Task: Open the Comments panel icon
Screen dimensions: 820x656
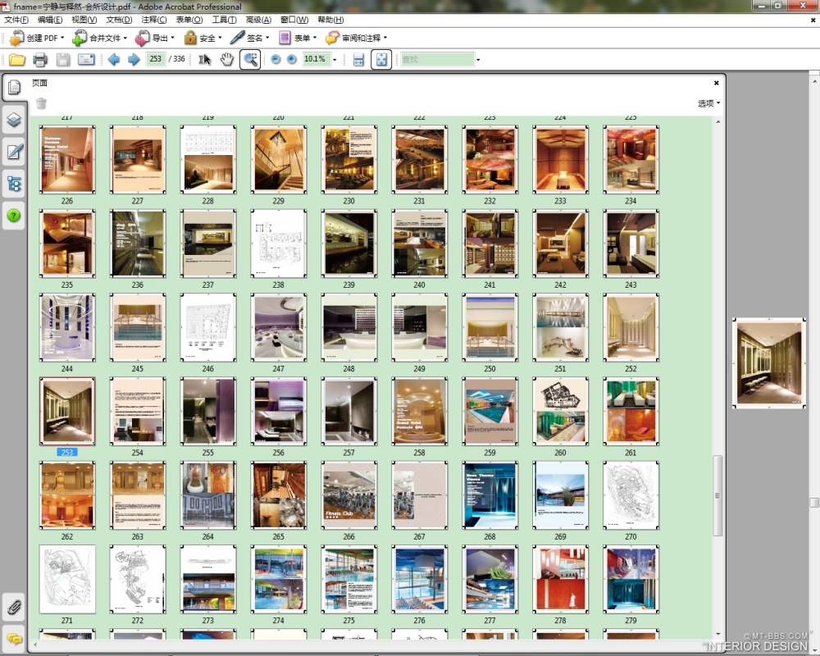Action: [x=14, y=638]
